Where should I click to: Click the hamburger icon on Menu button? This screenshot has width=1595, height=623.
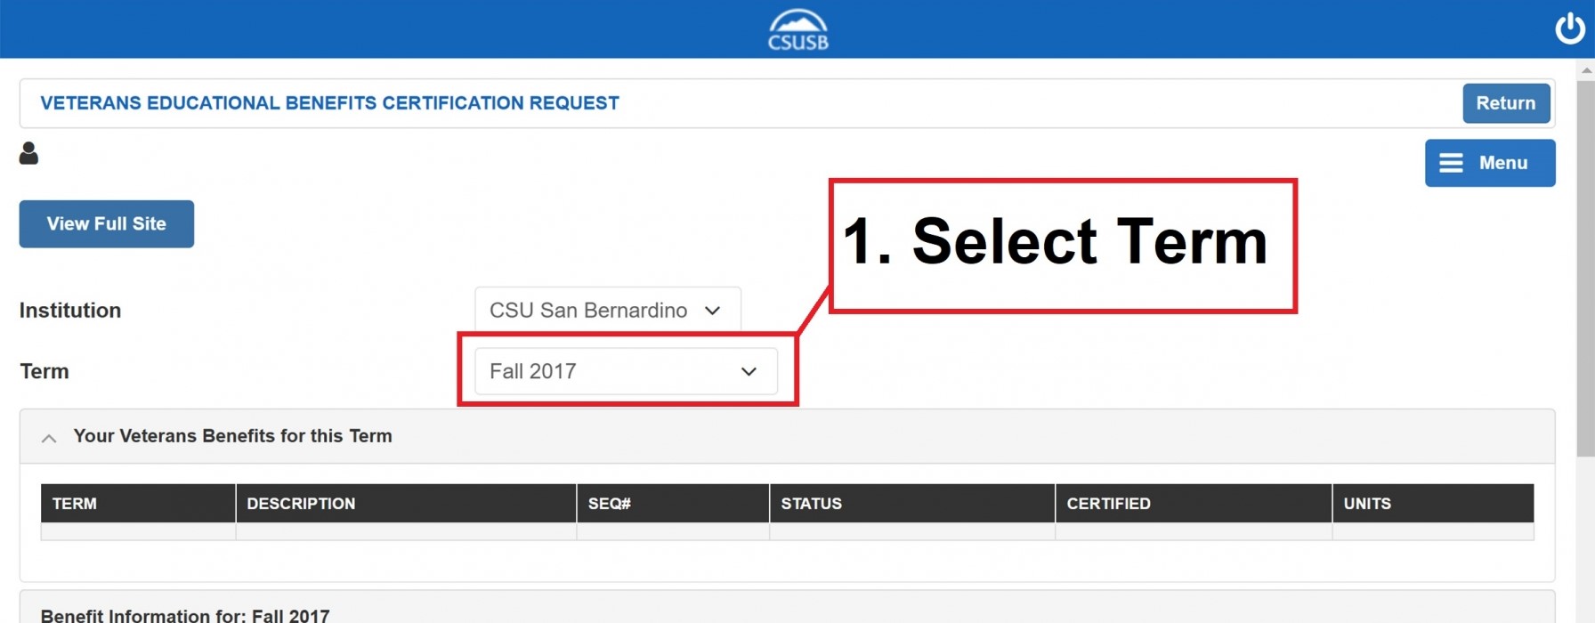pyautogui.click(x=1451, y=163)
